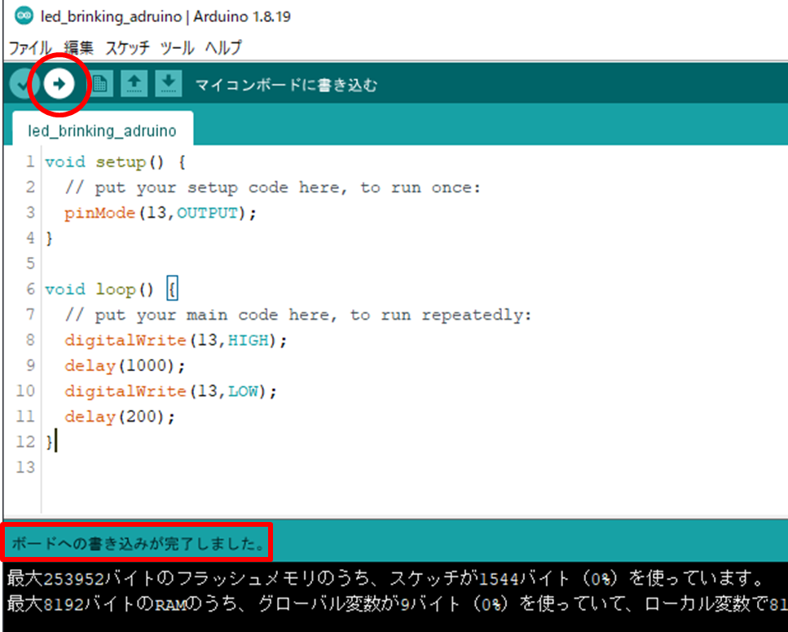The image size is (788, 632).
Task: Click the closing brace on line 4
Action: pyautogui.click(x=49, y=238)
